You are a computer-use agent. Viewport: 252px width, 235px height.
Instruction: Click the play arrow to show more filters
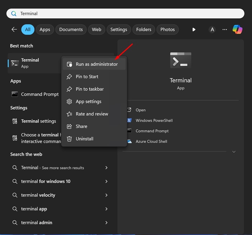[194, 29]
